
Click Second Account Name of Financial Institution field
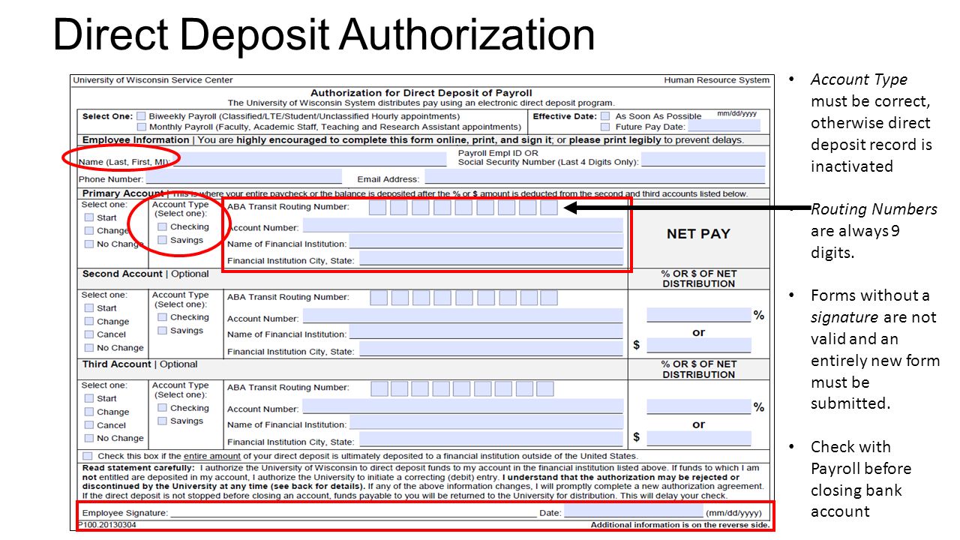click(486, 332)
